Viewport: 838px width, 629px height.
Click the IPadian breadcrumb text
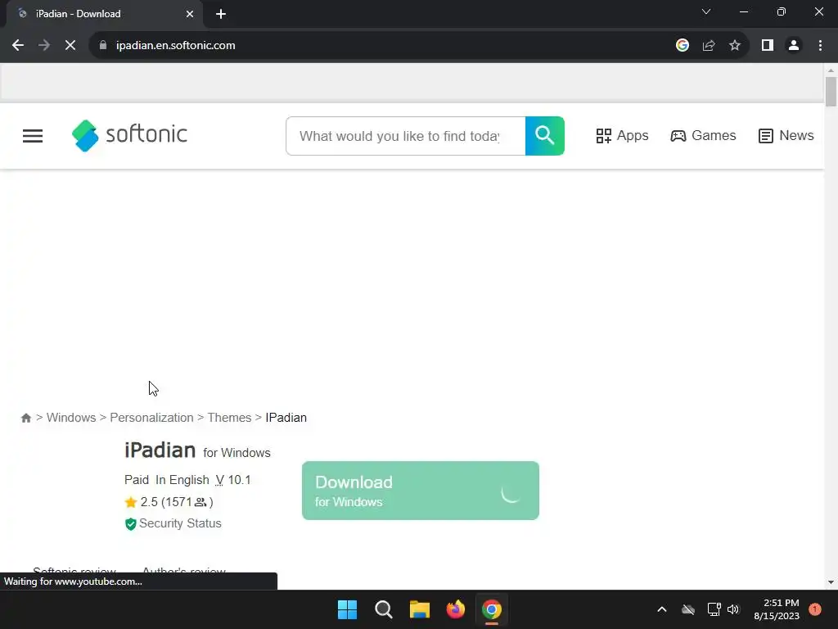tap(286, 418)
